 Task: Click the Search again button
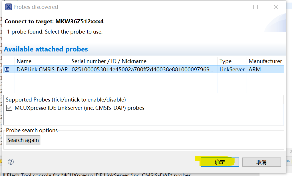point(23,140)
